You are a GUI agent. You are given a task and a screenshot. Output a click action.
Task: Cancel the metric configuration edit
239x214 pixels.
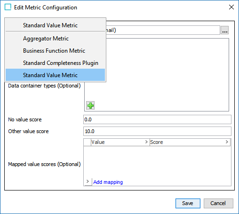[218, 203]
